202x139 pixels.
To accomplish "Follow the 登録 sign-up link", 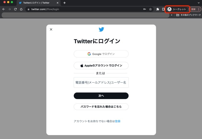I will point(118,121).
